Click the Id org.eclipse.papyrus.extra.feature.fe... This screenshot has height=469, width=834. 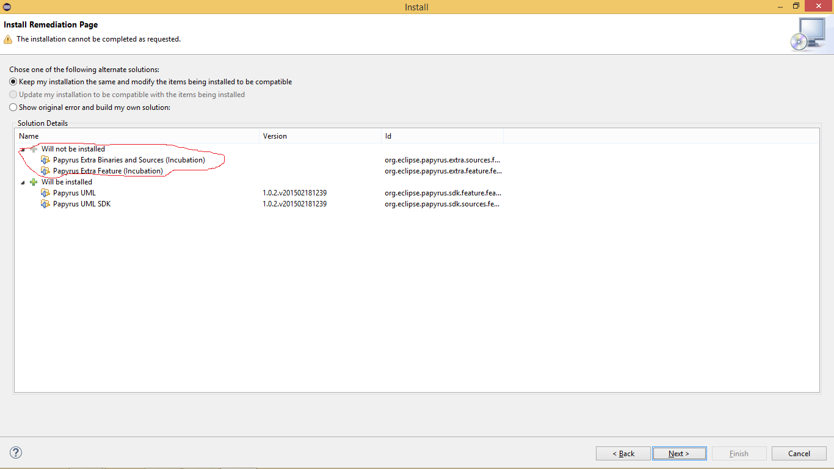443,171
